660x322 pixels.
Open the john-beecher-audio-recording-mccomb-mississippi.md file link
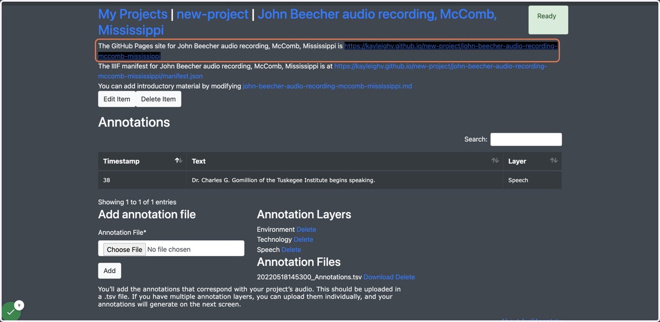[327, 86]
